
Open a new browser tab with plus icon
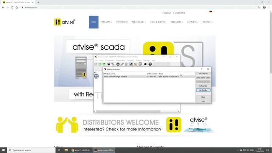point(38,3)
